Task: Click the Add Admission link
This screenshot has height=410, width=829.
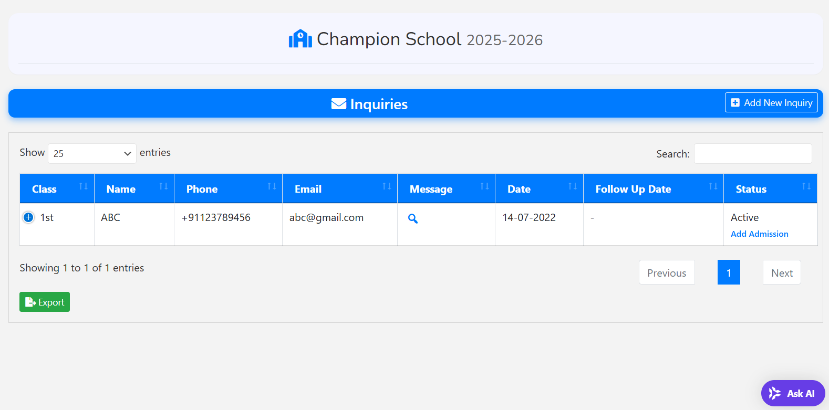Action: (x=759, y=234)
